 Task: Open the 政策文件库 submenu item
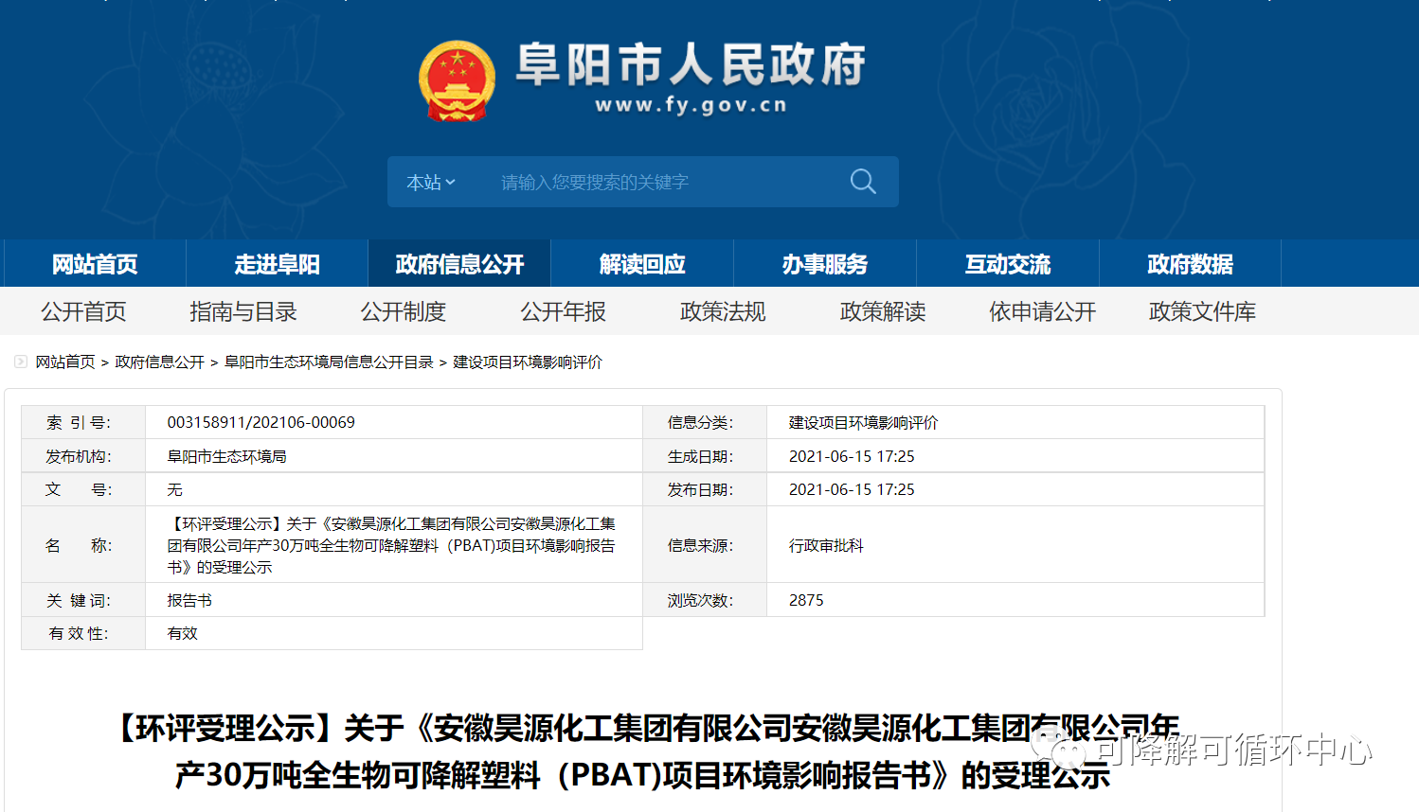tap(1203, 311)
